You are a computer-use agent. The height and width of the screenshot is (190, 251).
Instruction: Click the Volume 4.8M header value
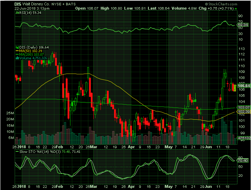[184, 9]
